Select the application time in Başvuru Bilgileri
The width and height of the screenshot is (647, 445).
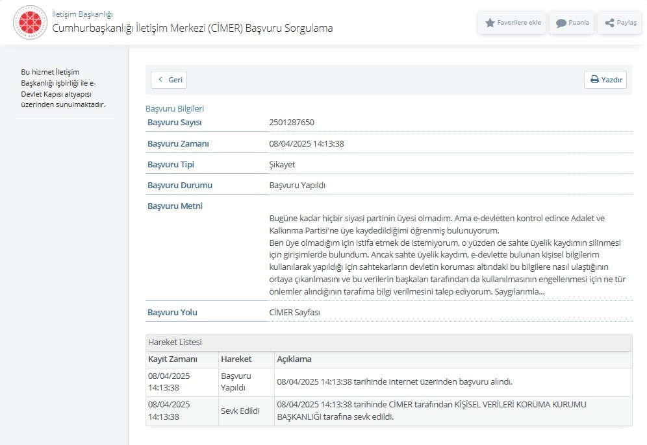click(x=307, y=144)
